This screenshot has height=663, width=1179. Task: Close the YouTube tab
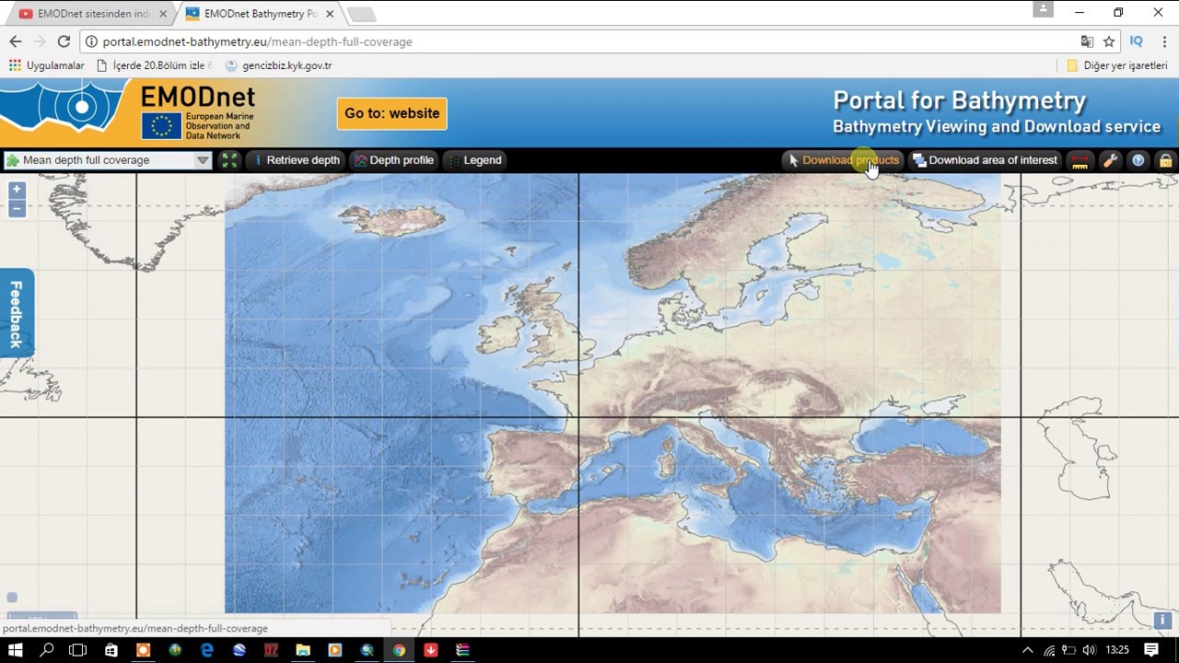163,14
